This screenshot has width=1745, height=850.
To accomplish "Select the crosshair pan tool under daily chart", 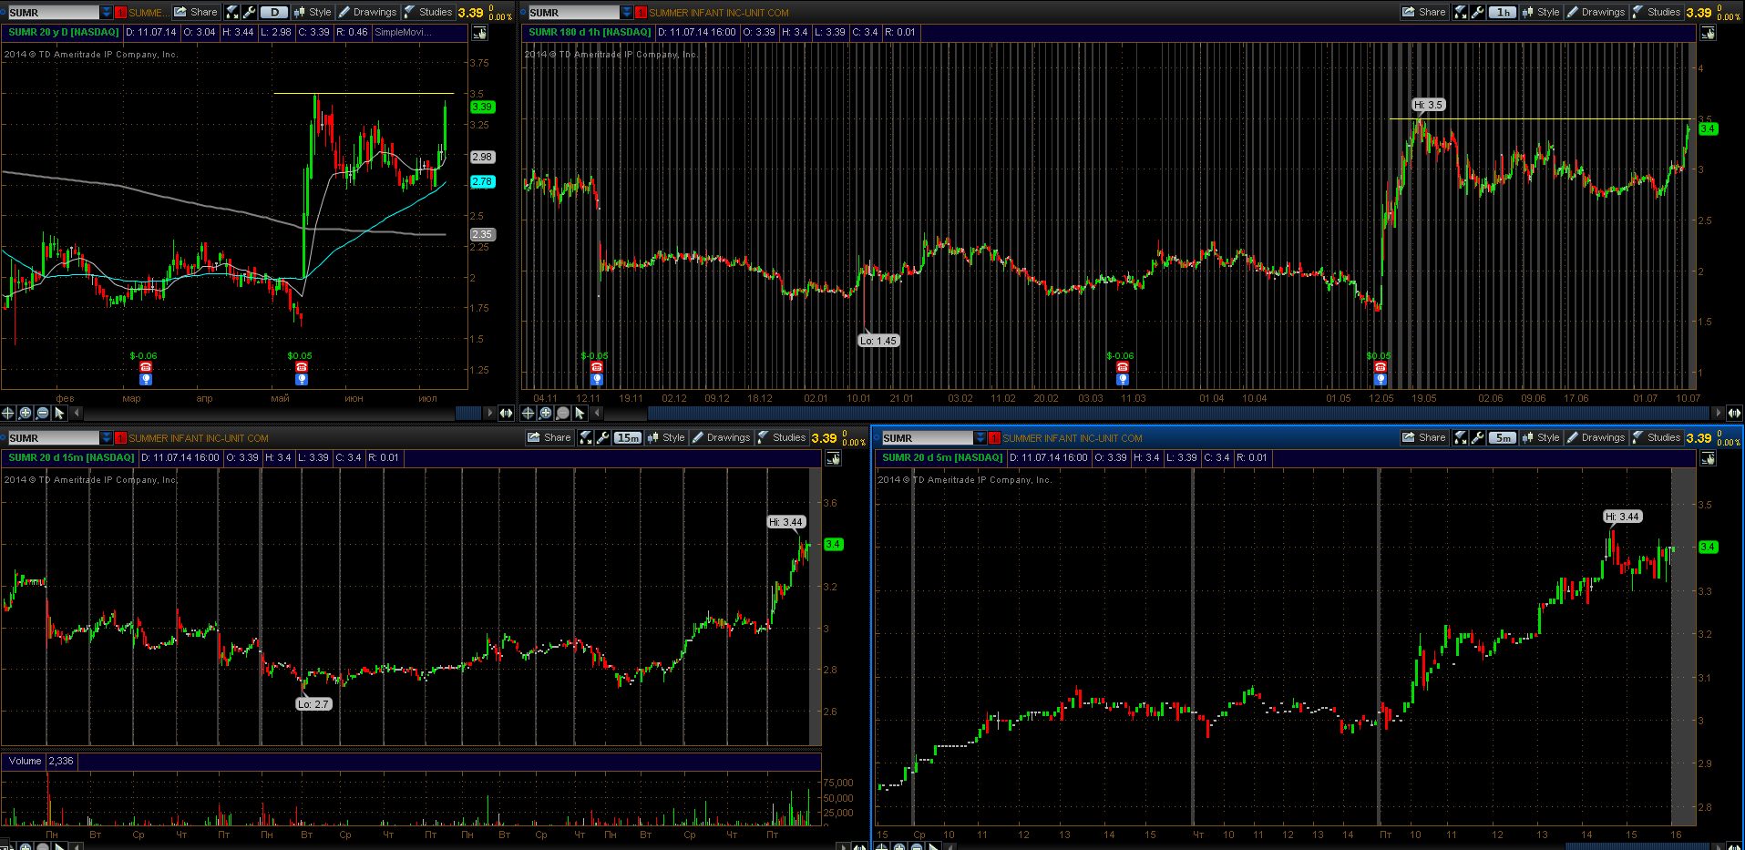I will coord(8,413).
